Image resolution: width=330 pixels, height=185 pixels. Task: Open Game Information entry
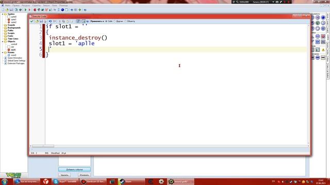[15, 58]
